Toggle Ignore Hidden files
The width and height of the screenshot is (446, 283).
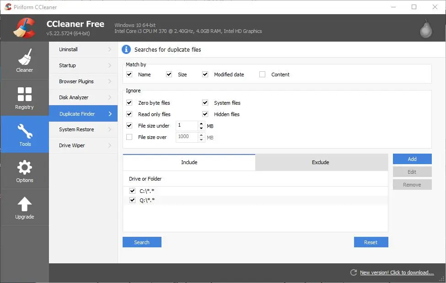205,114
